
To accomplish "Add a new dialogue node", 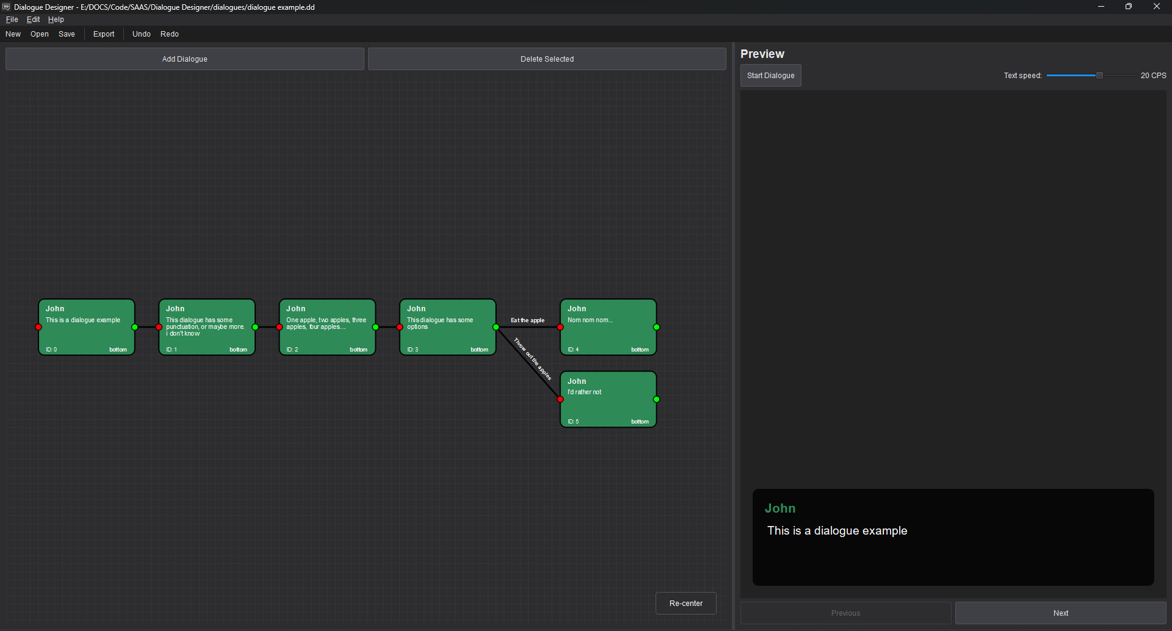I will click(x=184, y=59).
